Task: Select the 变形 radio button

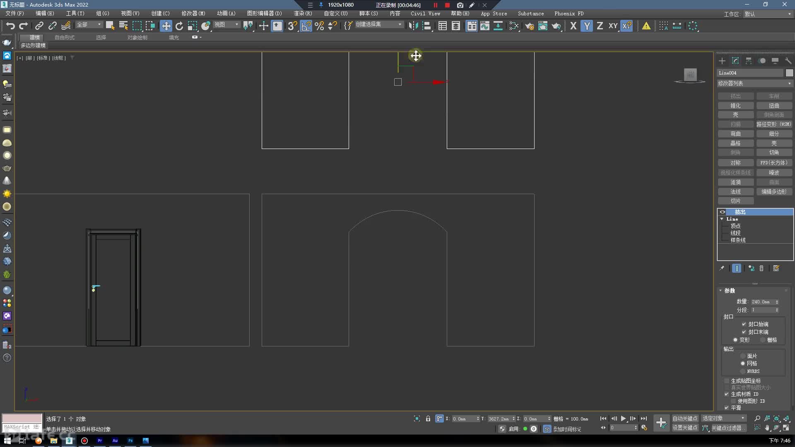Action: [735, 340]
